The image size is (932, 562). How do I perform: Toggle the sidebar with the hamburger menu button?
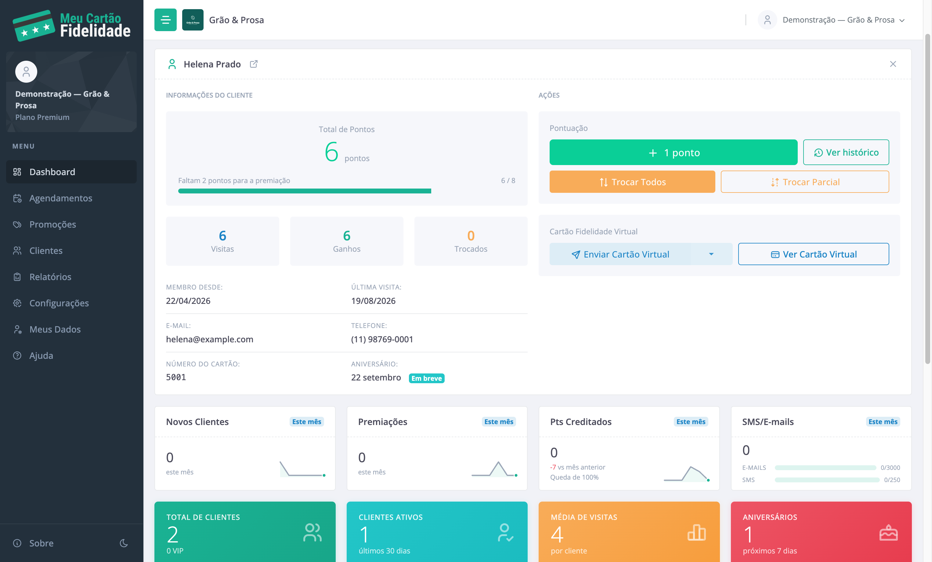(165, 20)
